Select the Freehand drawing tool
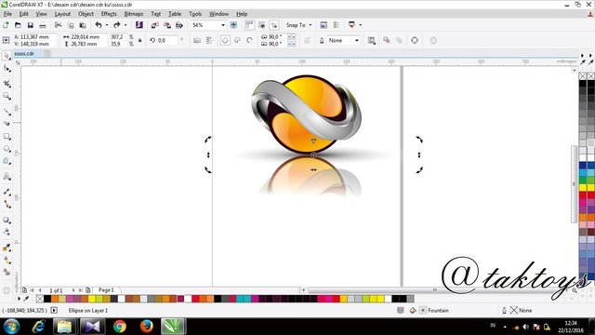595x335 pixels. 7,111
